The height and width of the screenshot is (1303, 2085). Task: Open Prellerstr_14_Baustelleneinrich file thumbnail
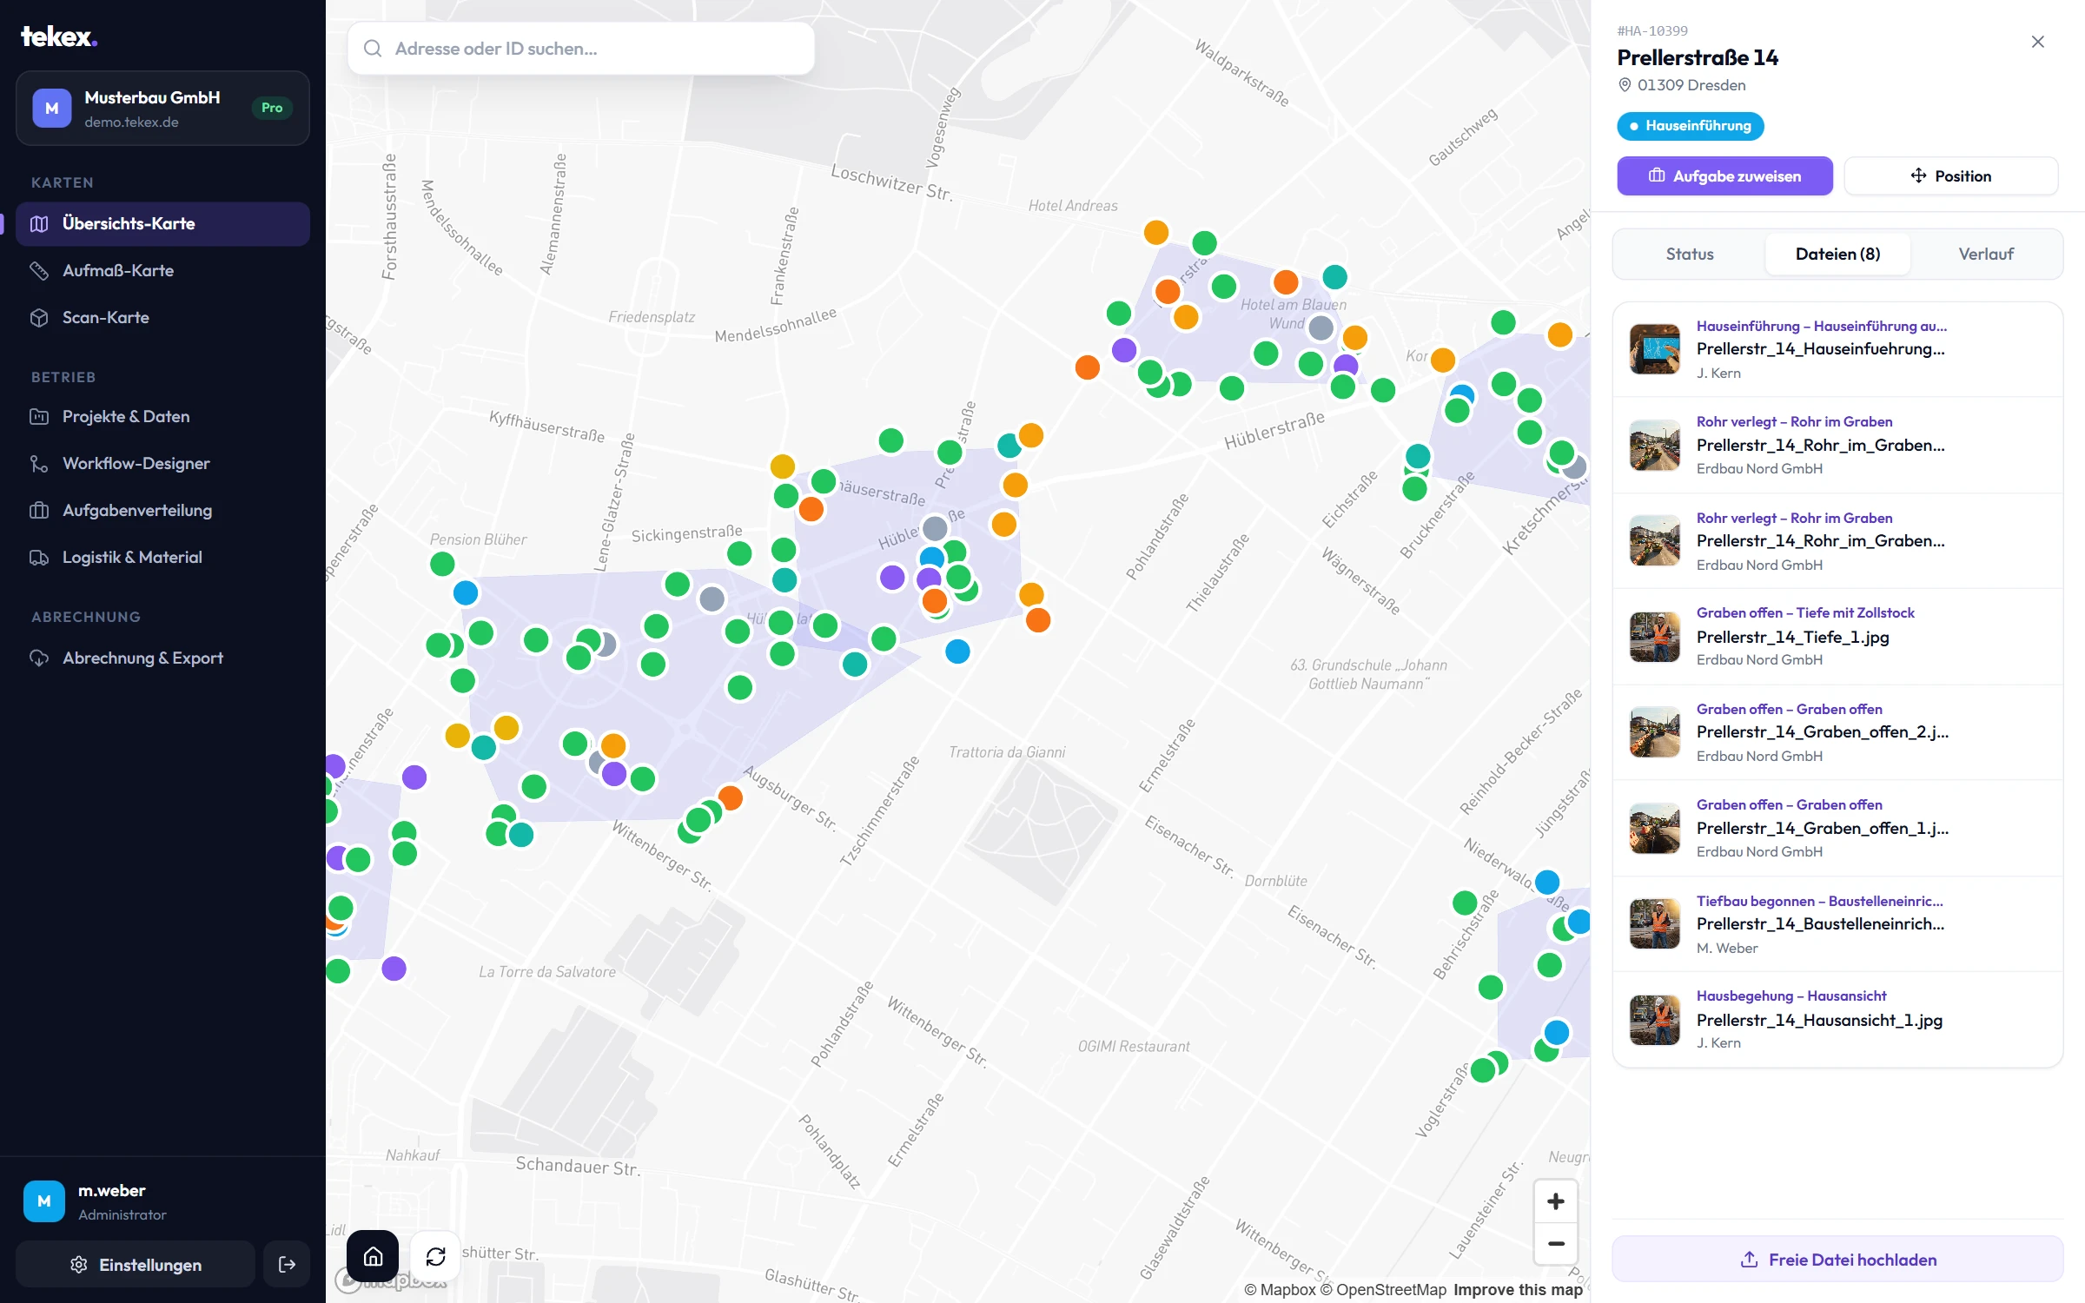pos(1654,923)
